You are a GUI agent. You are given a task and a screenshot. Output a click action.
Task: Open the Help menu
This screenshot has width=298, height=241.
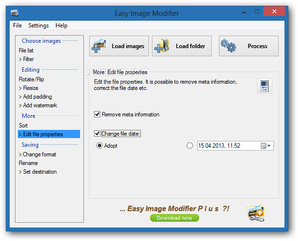click(61, 25)
